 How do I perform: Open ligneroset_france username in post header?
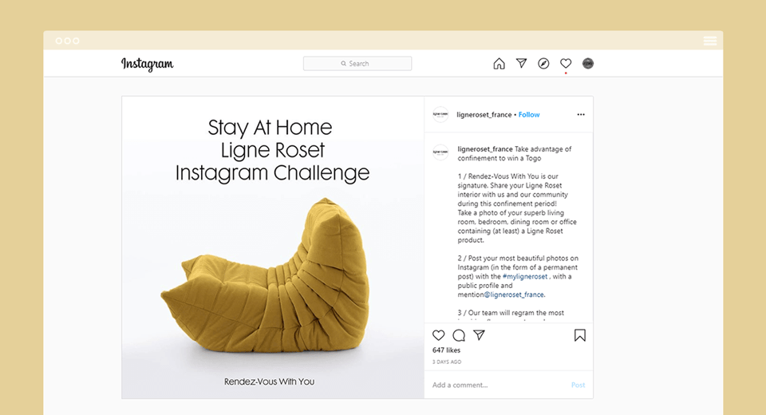pos(484,115)
